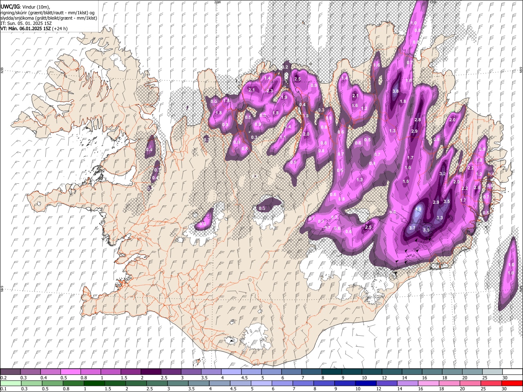Select the light pink 16 rain swatch

pyautogui.click(x=429, y=383)
